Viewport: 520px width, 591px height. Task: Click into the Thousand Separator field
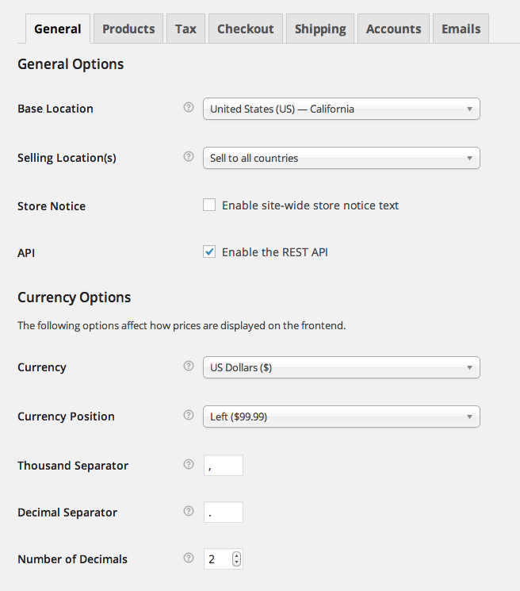point(223,466)
